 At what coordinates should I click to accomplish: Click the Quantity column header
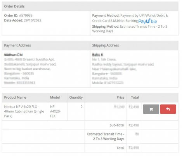pos(76,97)
